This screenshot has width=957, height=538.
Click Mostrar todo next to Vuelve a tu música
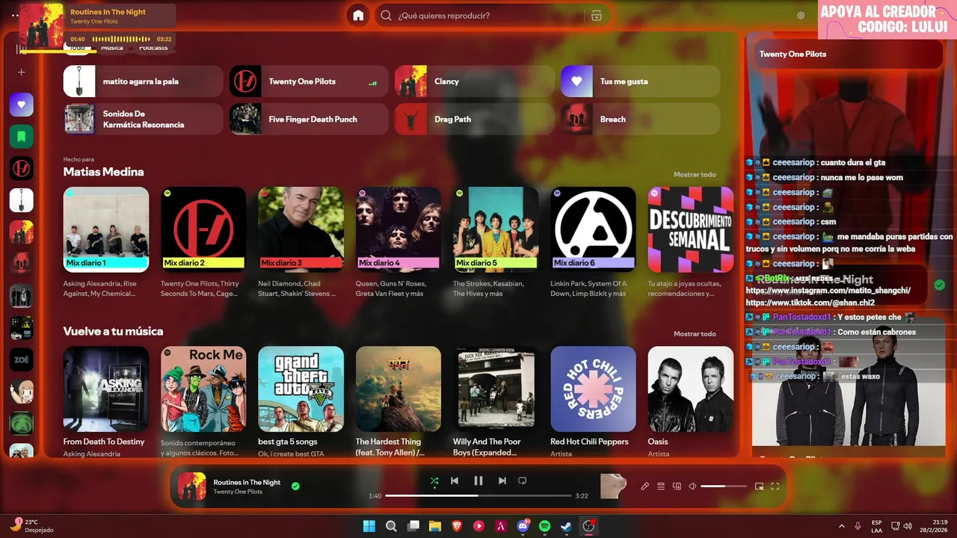[x=695, y=334]
